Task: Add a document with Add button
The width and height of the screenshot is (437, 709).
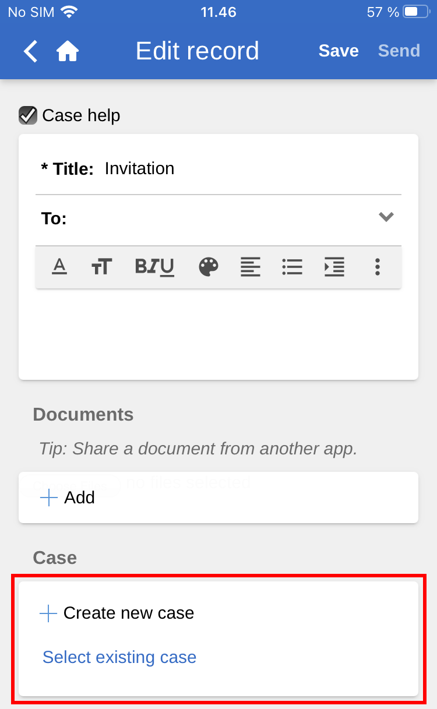Action: 68,498
